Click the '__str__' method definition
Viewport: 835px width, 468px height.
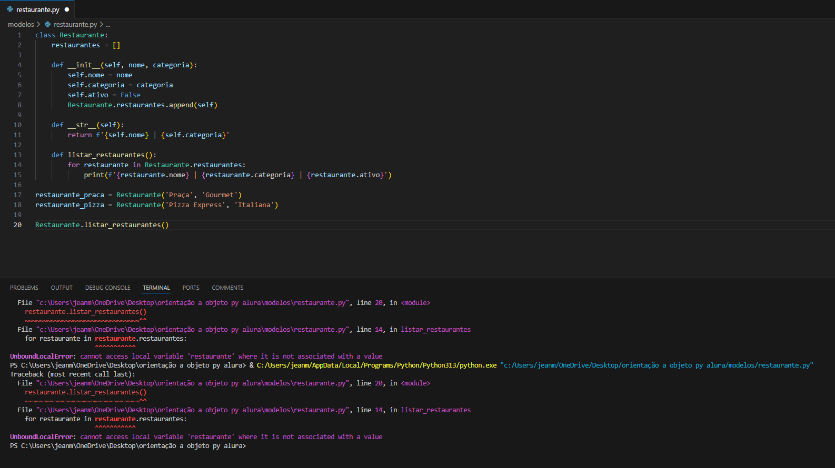point(88,125)
